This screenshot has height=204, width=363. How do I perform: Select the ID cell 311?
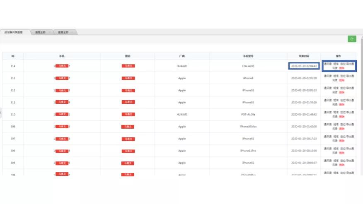13,102
